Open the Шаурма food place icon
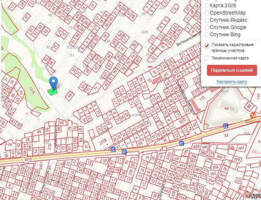 [253, 115]
